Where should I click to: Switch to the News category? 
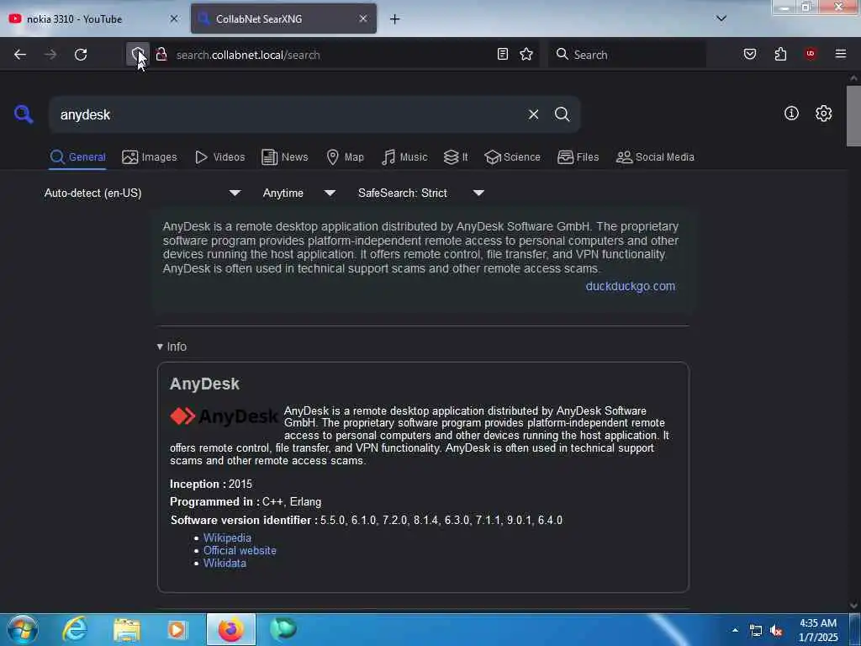[x=284, y=157]
